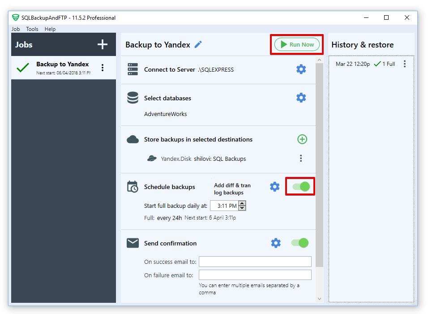The image size is (428, 314).
Task: Open the Help menu
Action: [50, 29]
